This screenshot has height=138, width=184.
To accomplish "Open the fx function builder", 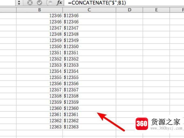I will click(59, 3).
